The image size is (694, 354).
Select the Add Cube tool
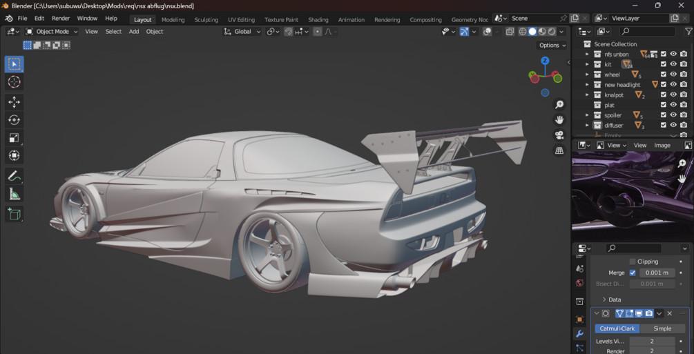pyautogui.click(x=15, y=214)
